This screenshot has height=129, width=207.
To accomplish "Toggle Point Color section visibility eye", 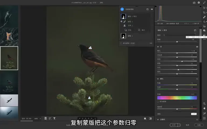I will (197, 120).
